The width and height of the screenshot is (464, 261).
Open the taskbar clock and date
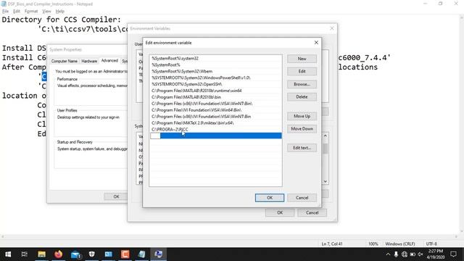pyautogui.click(x=436, y=254)
